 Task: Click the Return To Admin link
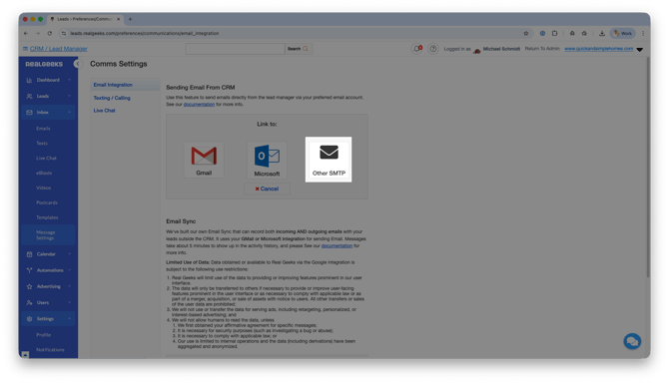(x=542, y=49)
